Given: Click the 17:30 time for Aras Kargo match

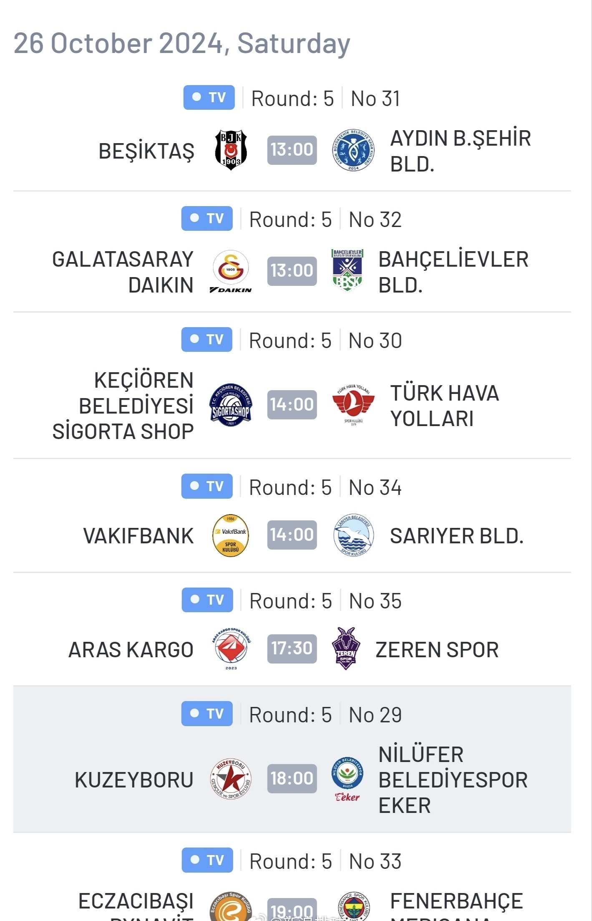Looking at the screenshot, I should [292, 648].
